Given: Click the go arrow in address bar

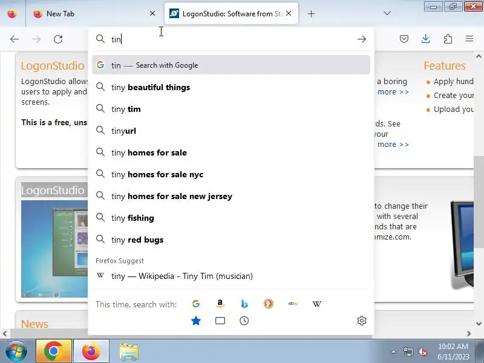Looking at the screenshot, I should point(361,39).
